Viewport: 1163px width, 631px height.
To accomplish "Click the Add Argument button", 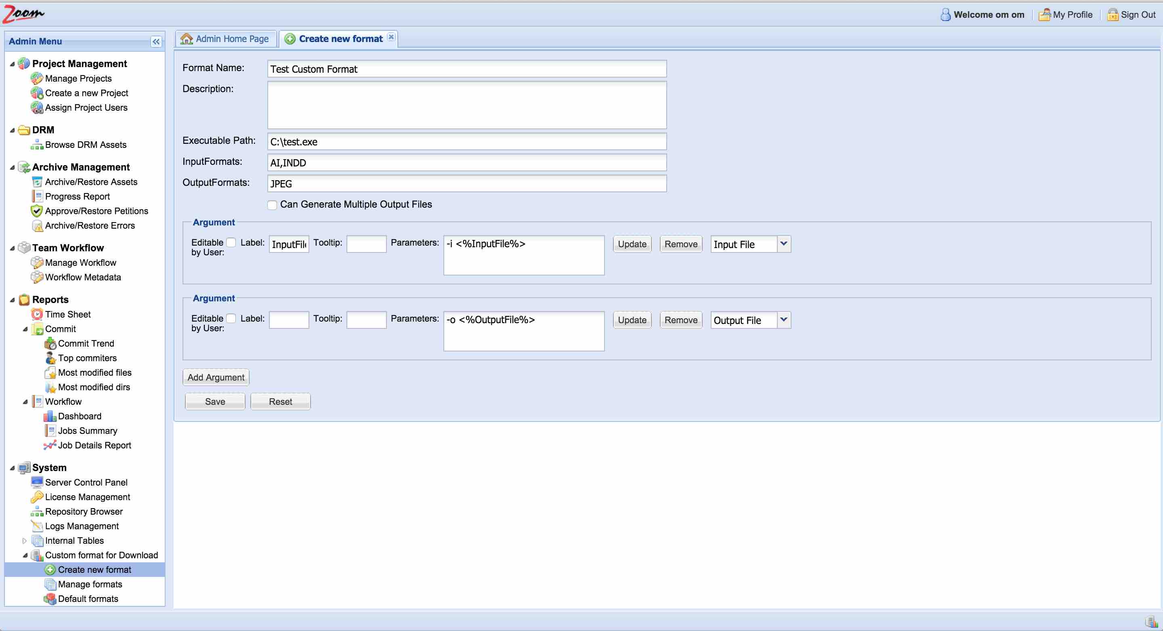I will click(216, 377).
